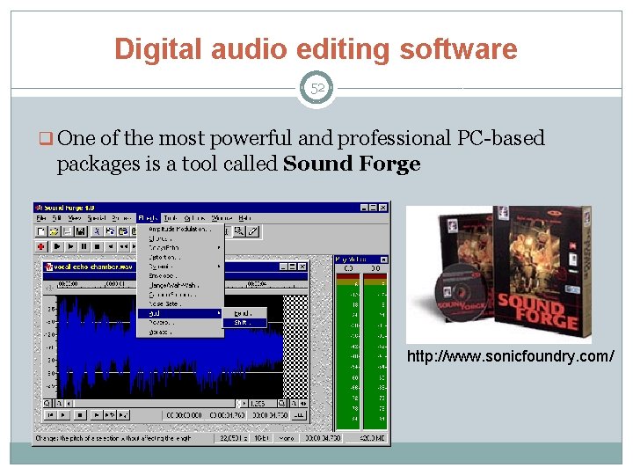
Task: Open the Options menu
Action: [x=194, y=218]
